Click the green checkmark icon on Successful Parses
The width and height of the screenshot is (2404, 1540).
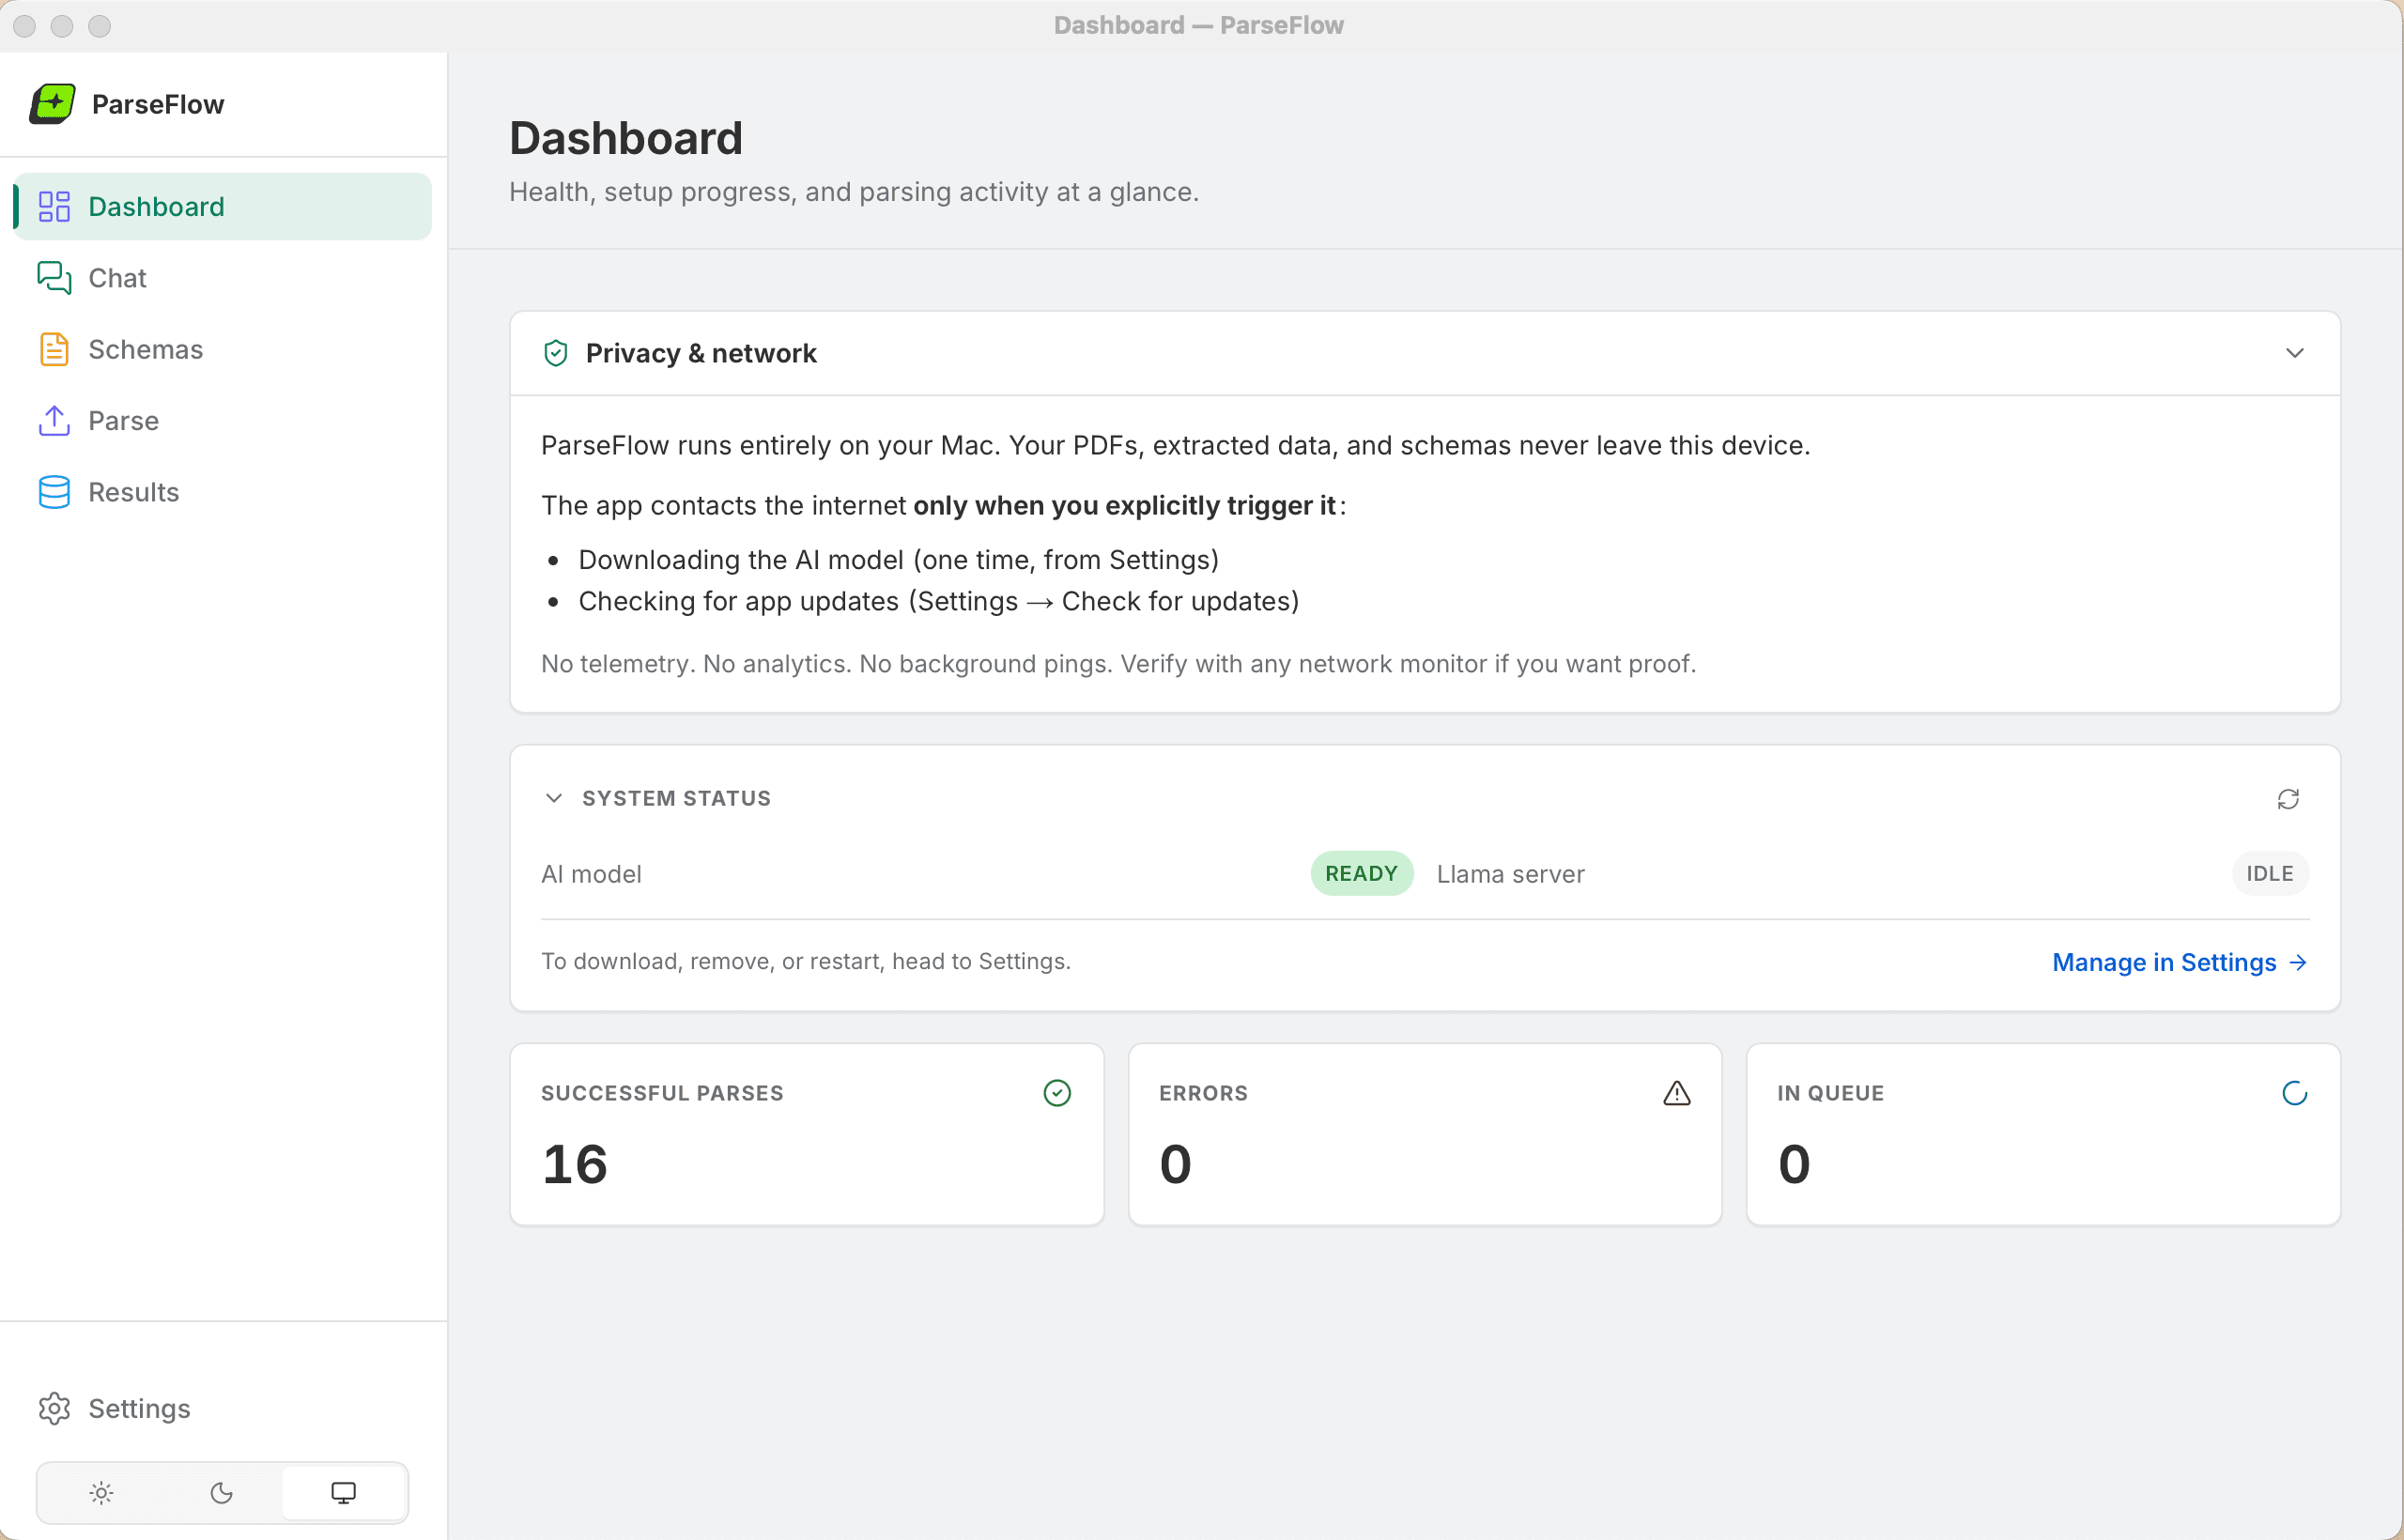tap(1057, 1093)
